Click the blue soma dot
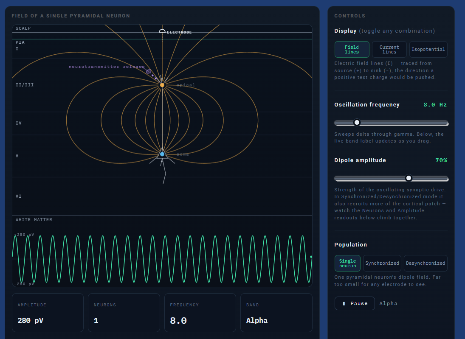Screen dimensions: 465x339 (x=162, y=154)
